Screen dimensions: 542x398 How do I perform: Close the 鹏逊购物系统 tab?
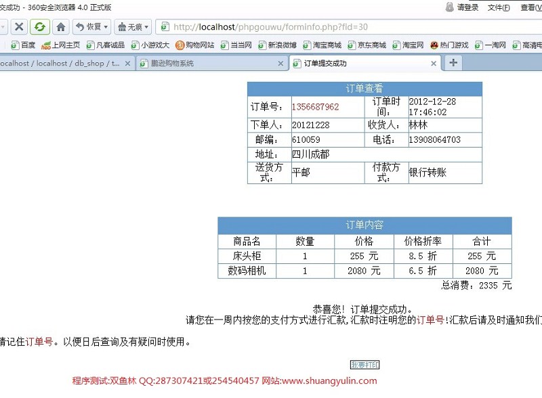pyautogui.click(x=280, y=63)
